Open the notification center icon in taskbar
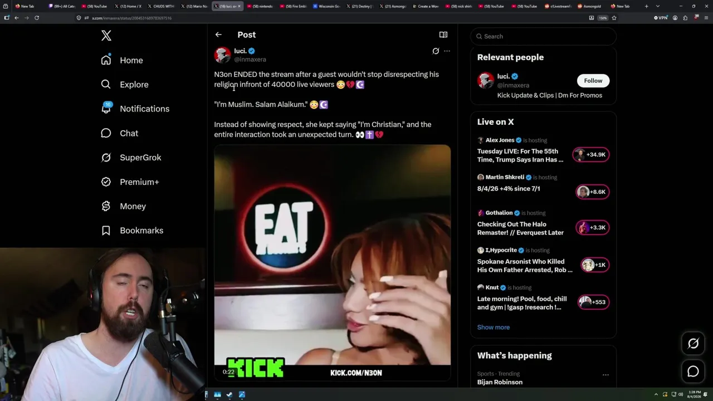 tap(706, 395)
